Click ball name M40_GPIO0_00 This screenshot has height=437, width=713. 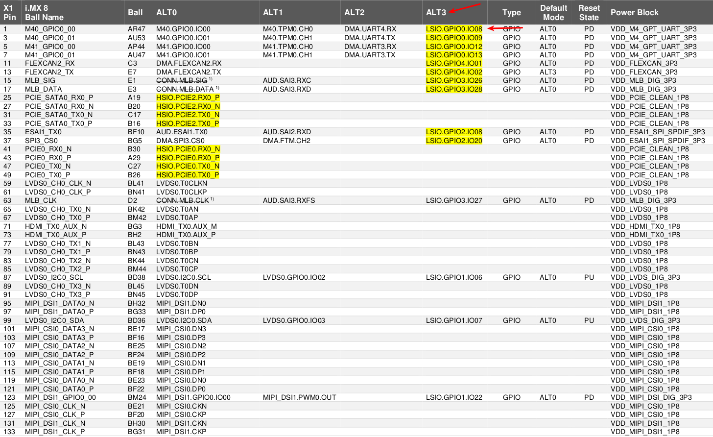coord(50,29)
